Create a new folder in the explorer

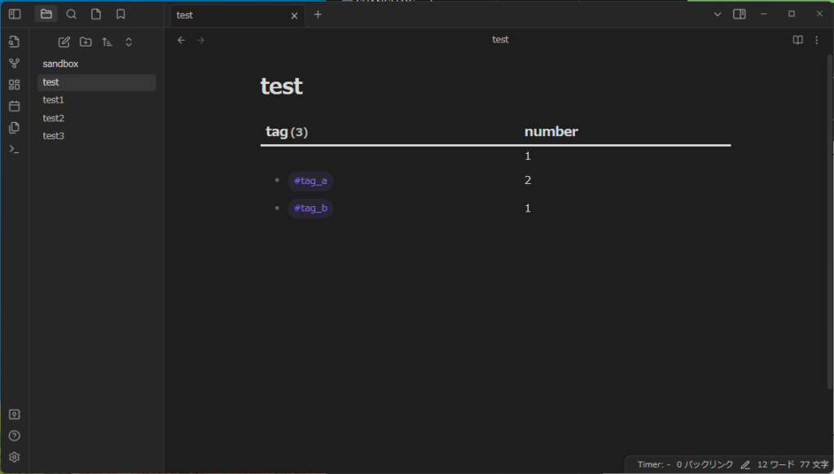tap(86, 42)
